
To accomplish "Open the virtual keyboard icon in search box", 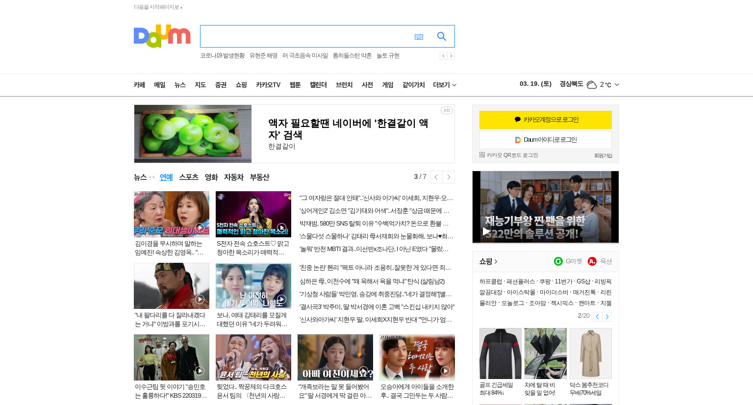I will (419, 37).
